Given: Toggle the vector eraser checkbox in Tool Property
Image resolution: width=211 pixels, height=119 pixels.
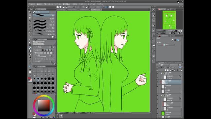Looking at the screenshot, I should point(35,59).
